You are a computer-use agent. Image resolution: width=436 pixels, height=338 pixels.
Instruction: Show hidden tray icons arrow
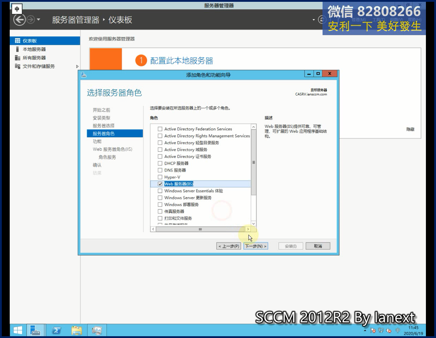(365, 330)
